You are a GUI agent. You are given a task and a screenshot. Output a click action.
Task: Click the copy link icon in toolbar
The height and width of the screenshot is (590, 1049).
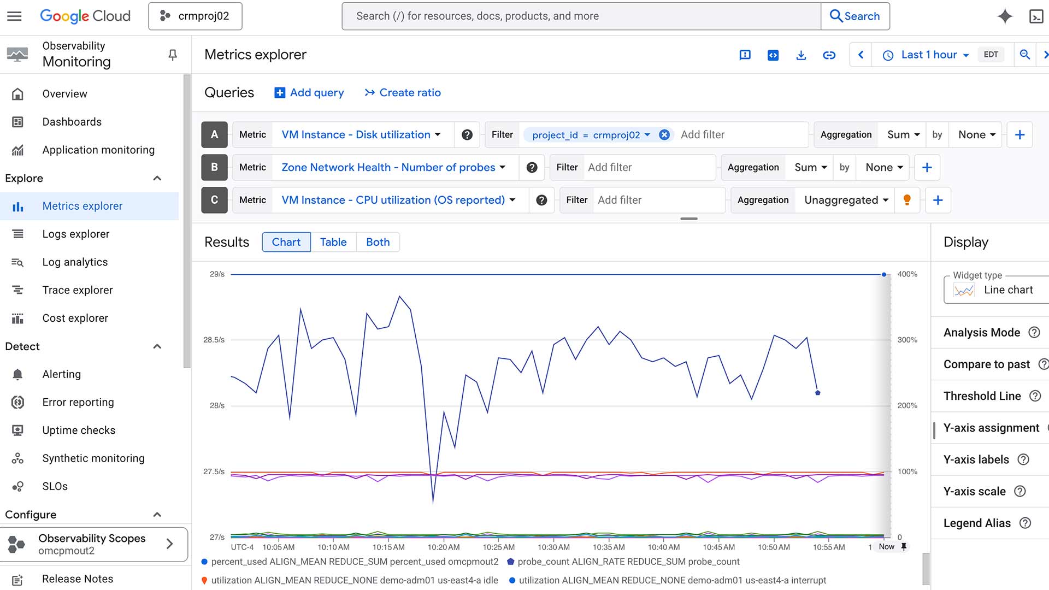click(x=829, y=55)
